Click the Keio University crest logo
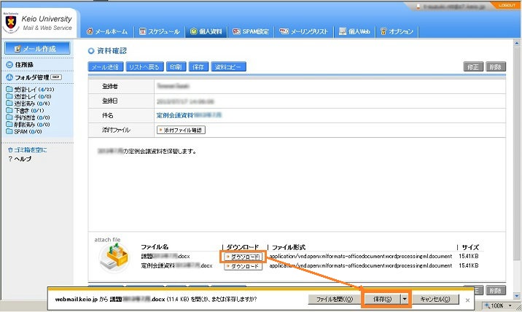This screenshot has height=312, width=522. [x=10, y=21]
